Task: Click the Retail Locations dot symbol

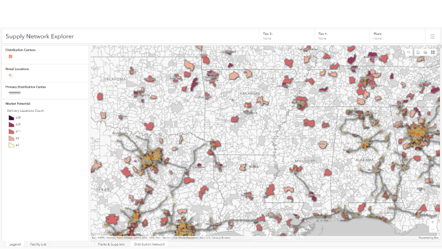Action: [x=10, y=75]
